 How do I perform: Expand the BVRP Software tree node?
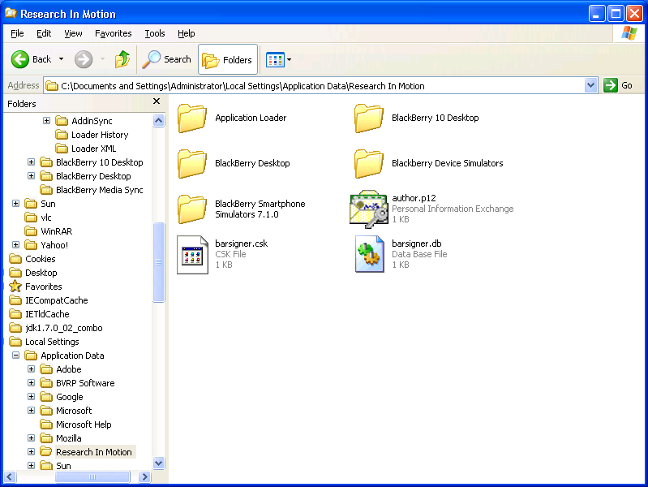32,383
